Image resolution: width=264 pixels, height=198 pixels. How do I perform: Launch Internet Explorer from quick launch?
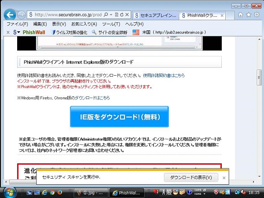point(44,192)
